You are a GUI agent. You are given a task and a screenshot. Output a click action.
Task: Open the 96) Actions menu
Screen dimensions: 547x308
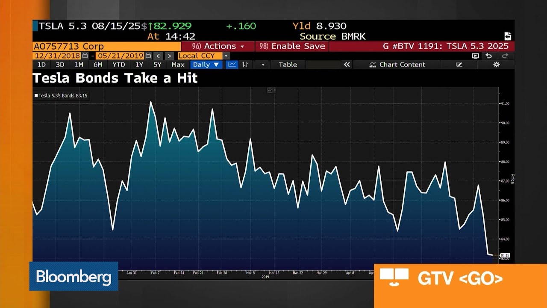tap(218, 46)
